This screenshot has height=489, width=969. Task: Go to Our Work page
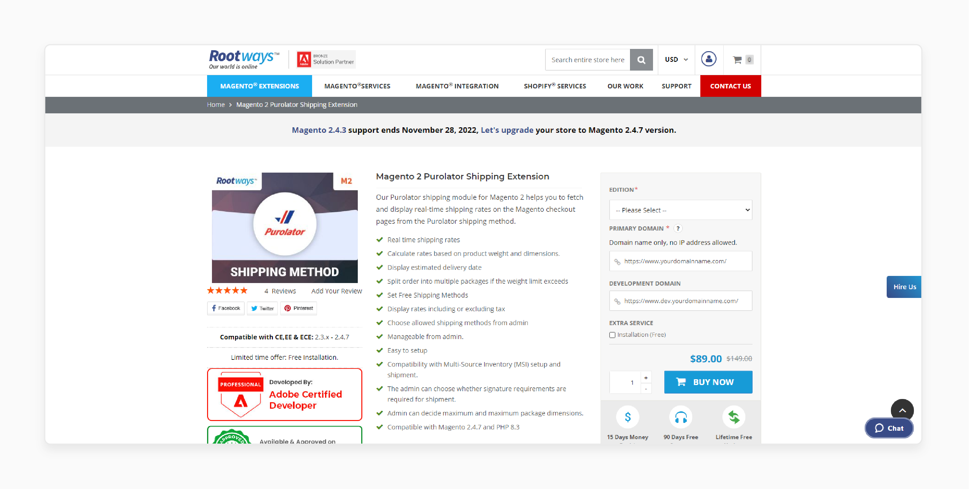point(625,86)
